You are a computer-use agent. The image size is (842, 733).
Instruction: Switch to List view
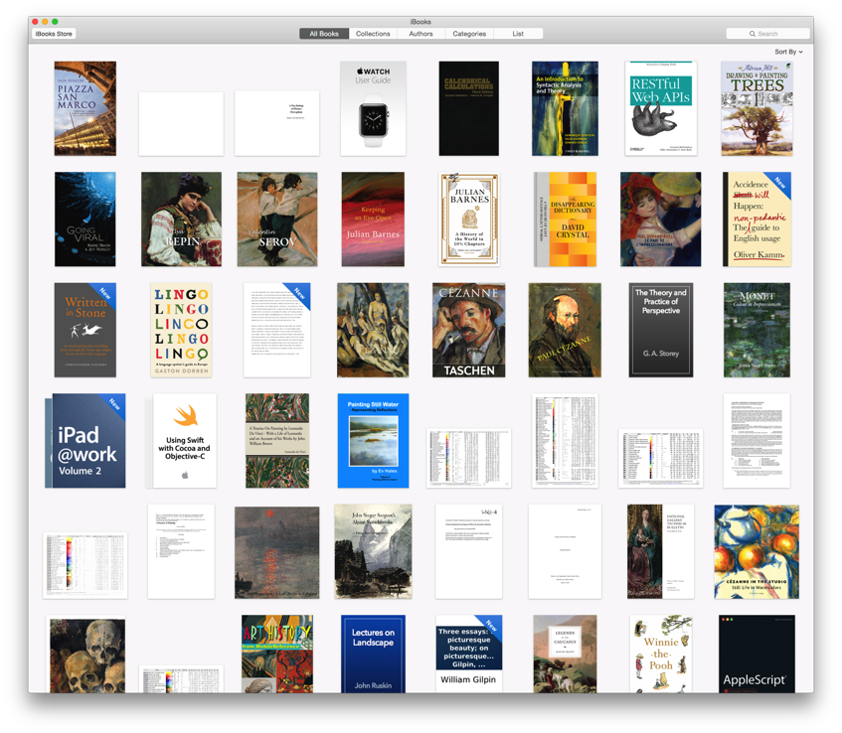[518, 33]
